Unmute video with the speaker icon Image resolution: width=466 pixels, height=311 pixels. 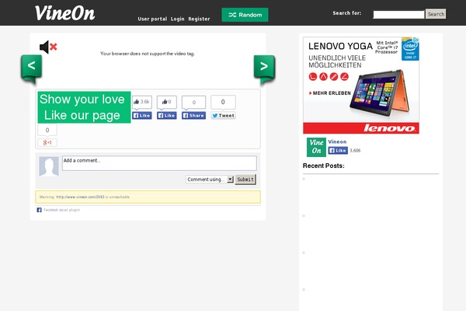(x=48, y=47)
